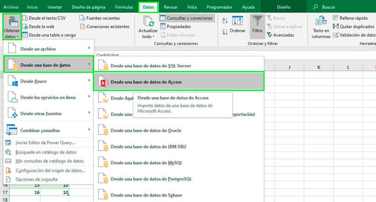Choose Desde una base de datos de Oracle

179,130
